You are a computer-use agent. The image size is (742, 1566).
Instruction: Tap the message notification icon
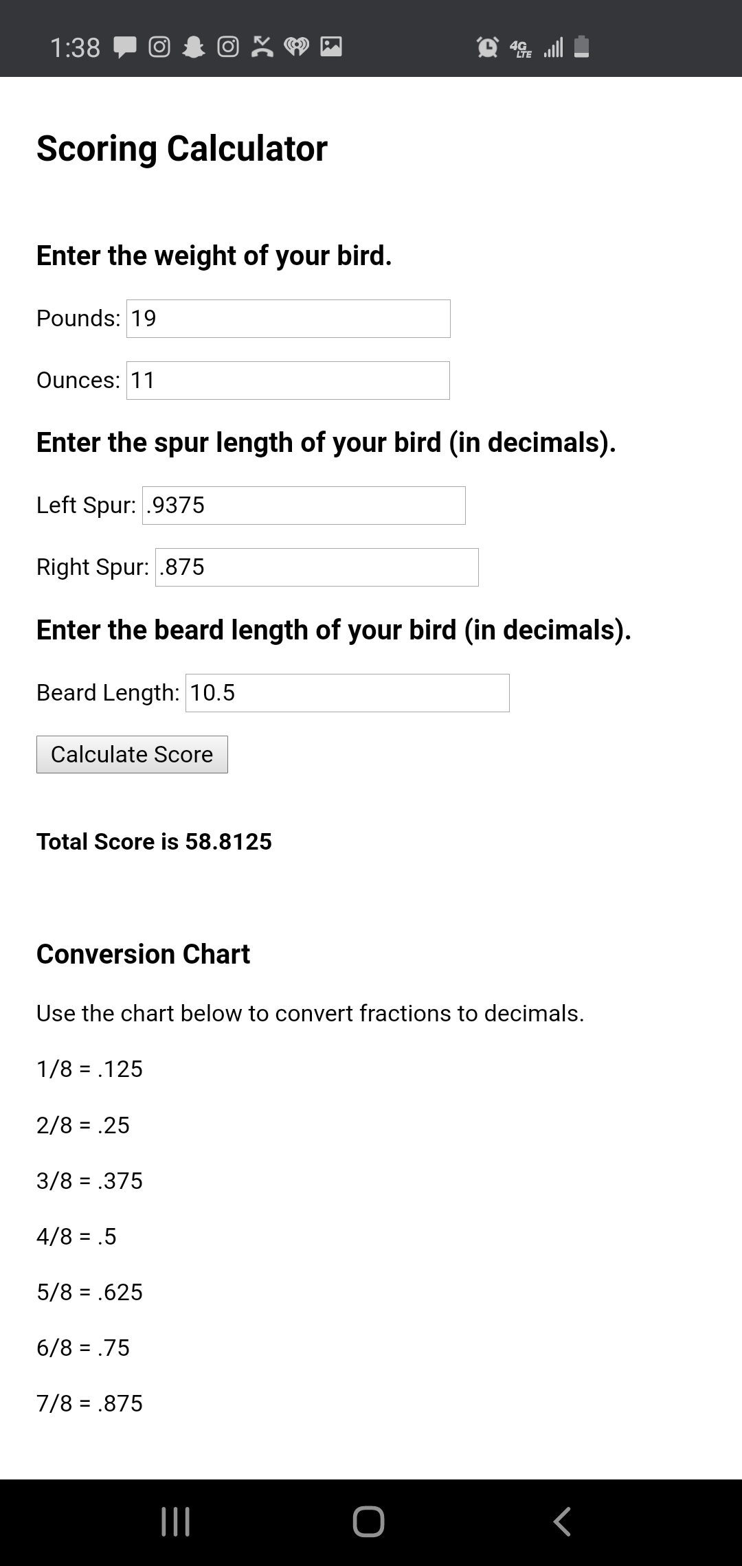click(125, 47)
